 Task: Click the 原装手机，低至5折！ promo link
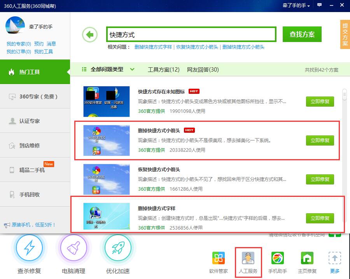[x=33, y=225]
